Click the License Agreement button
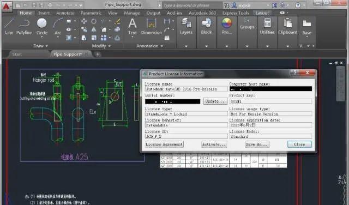The image size is (349, 205). [164, 144]
